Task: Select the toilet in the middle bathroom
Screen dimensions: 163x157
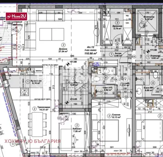Action: point(96,78)
